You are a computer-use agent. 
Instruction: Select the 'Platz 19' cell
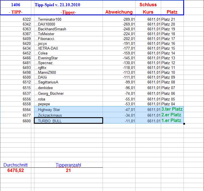(172, 29)
